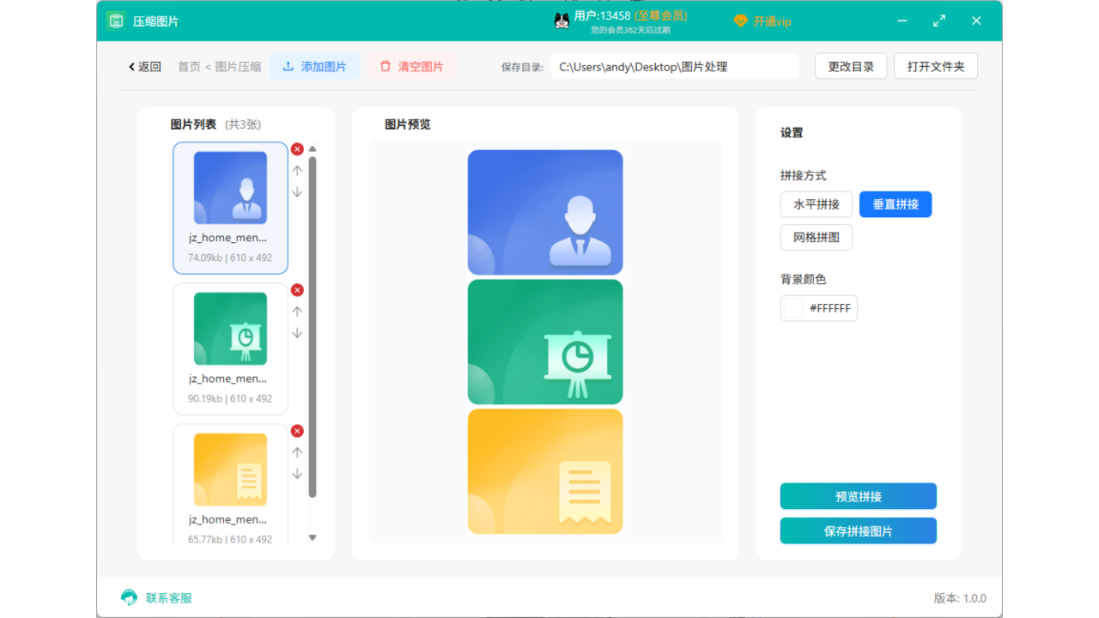Viewport: 1099px width, 618px height.
Task: Navigate to 首页 via the breadcrumb
Action: [x=188, y=65]
